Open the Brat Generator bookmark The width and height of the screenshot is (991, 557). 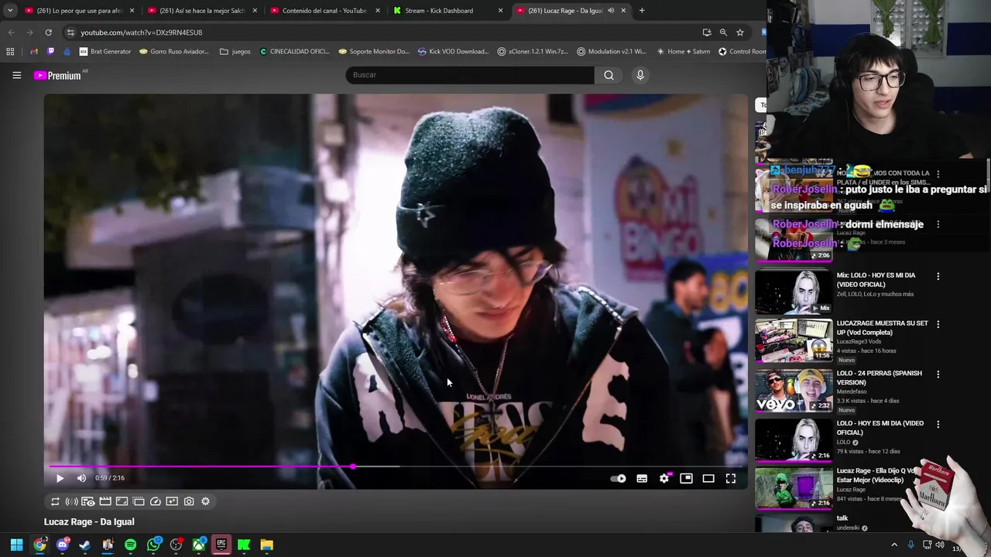105,52
